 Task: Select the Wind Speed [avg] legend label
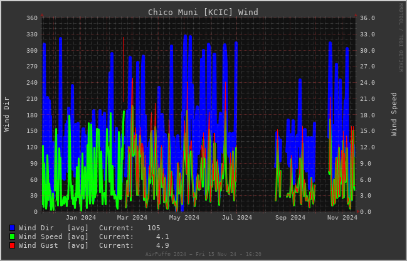[53, 237]
